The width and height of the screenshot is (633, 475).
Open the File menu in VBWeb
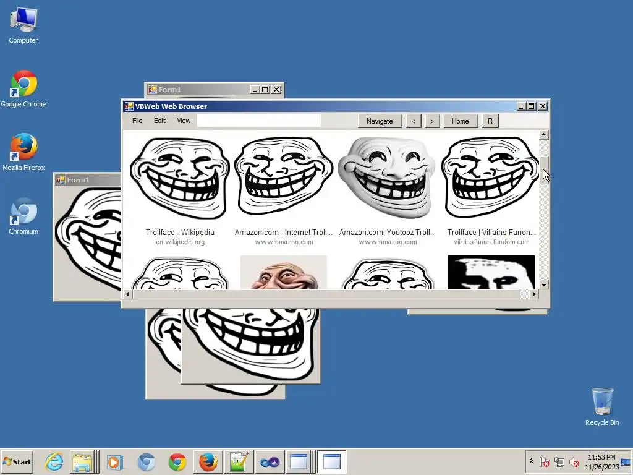[137, 121]
